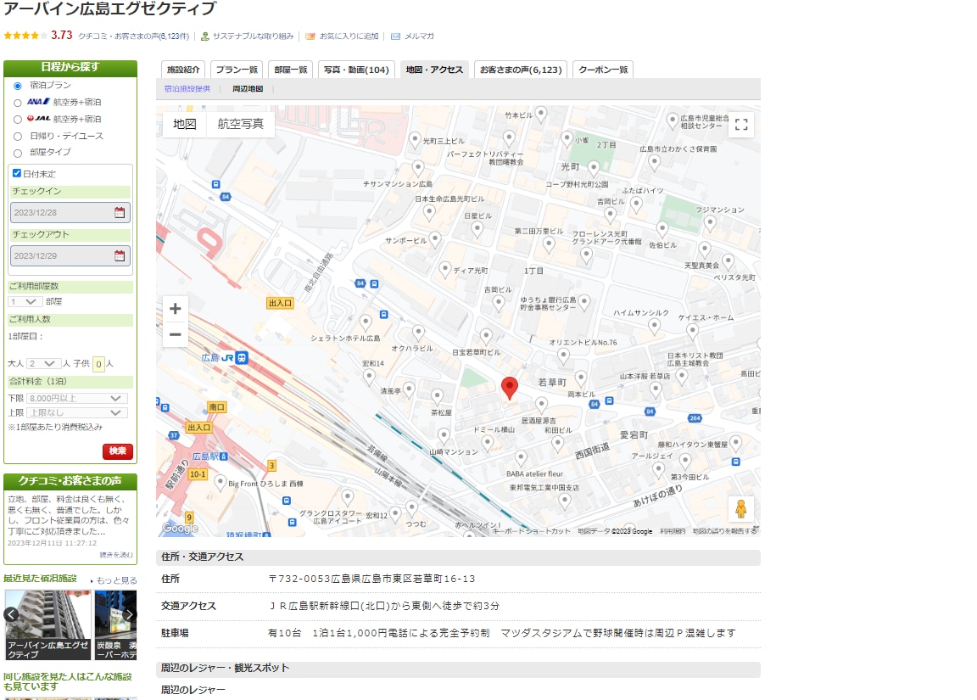
Task: Switch map to 地図 view
Action: click(x=184, y=124)
